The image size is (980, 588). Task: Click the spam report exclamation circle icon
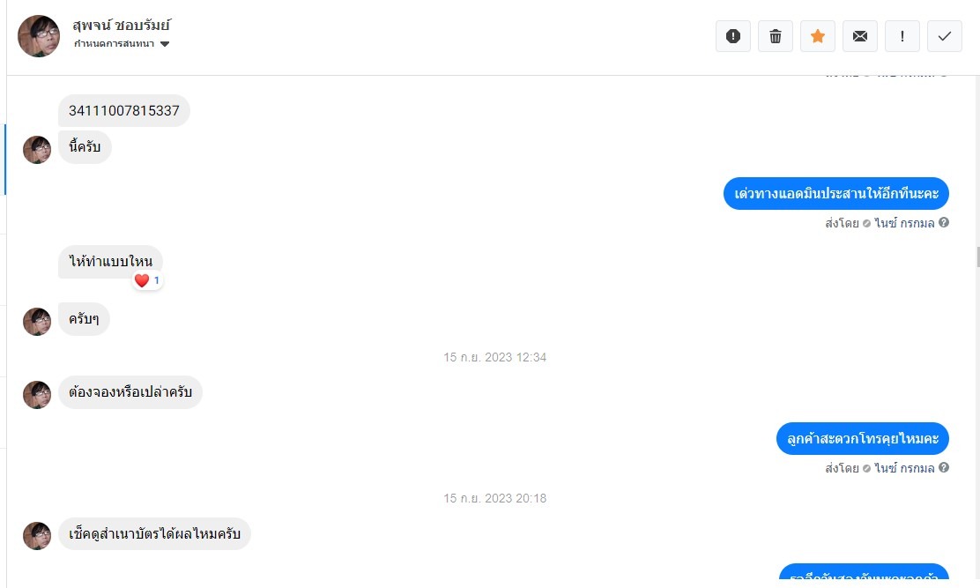pyautogui.click(x=733, y=36)
